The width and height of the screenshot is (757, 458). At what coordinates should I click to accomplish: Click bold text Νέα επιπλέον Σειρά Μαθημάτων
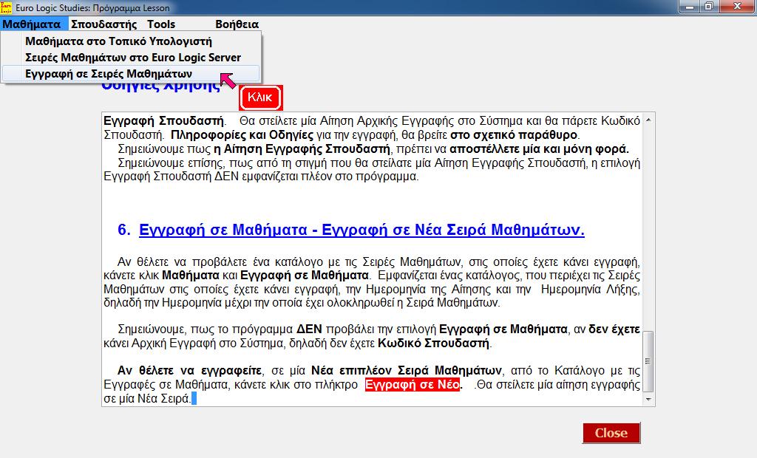point(407,371)
